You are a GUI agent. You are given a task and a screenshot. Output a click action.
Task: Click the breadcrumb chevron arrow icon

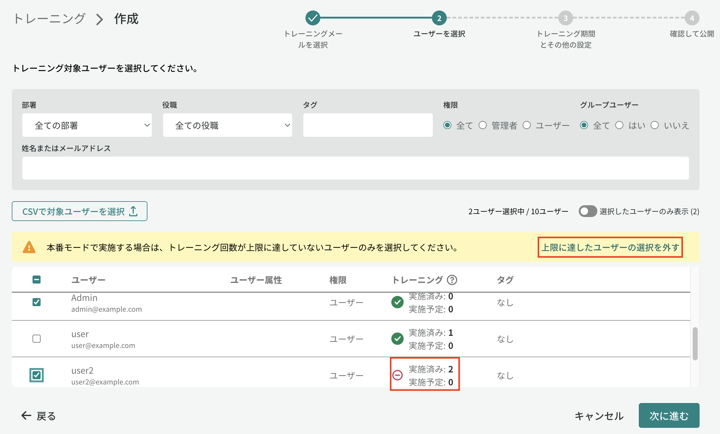click(x=99, y=19)
